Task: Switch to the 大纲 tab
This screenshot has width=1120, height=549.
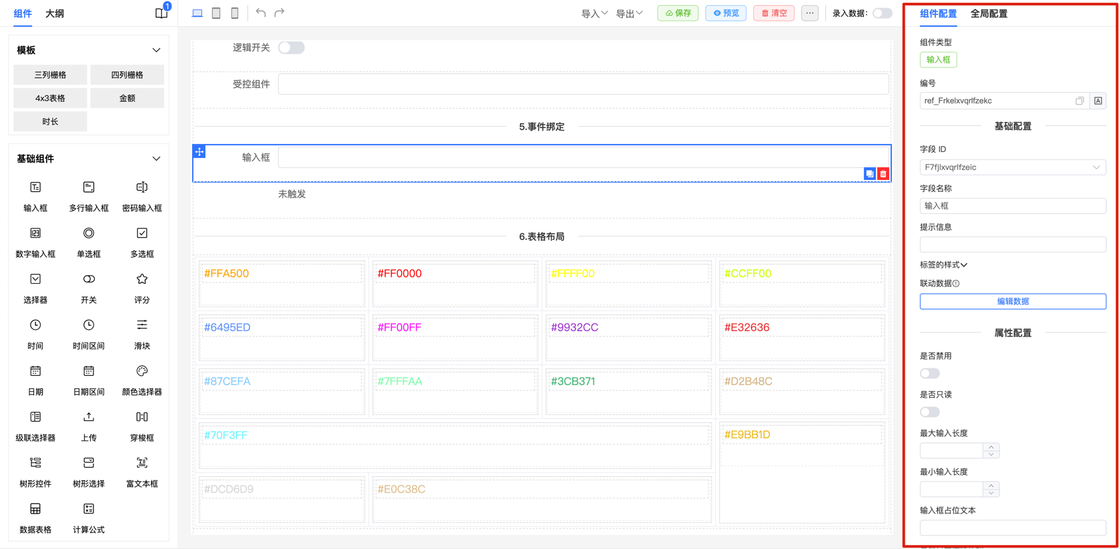Action: (x=55, y=13)
